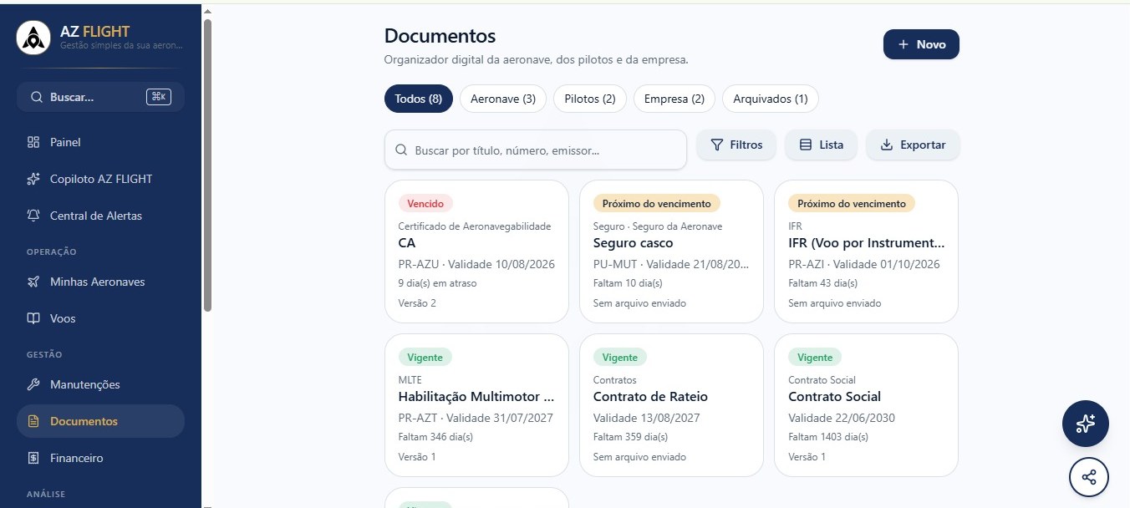Open the Filtros panel
The image size is (1130, 508).
tap(736, 145)
